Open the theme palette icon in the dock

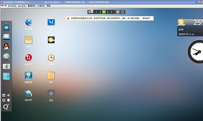(x=8, y=100)
